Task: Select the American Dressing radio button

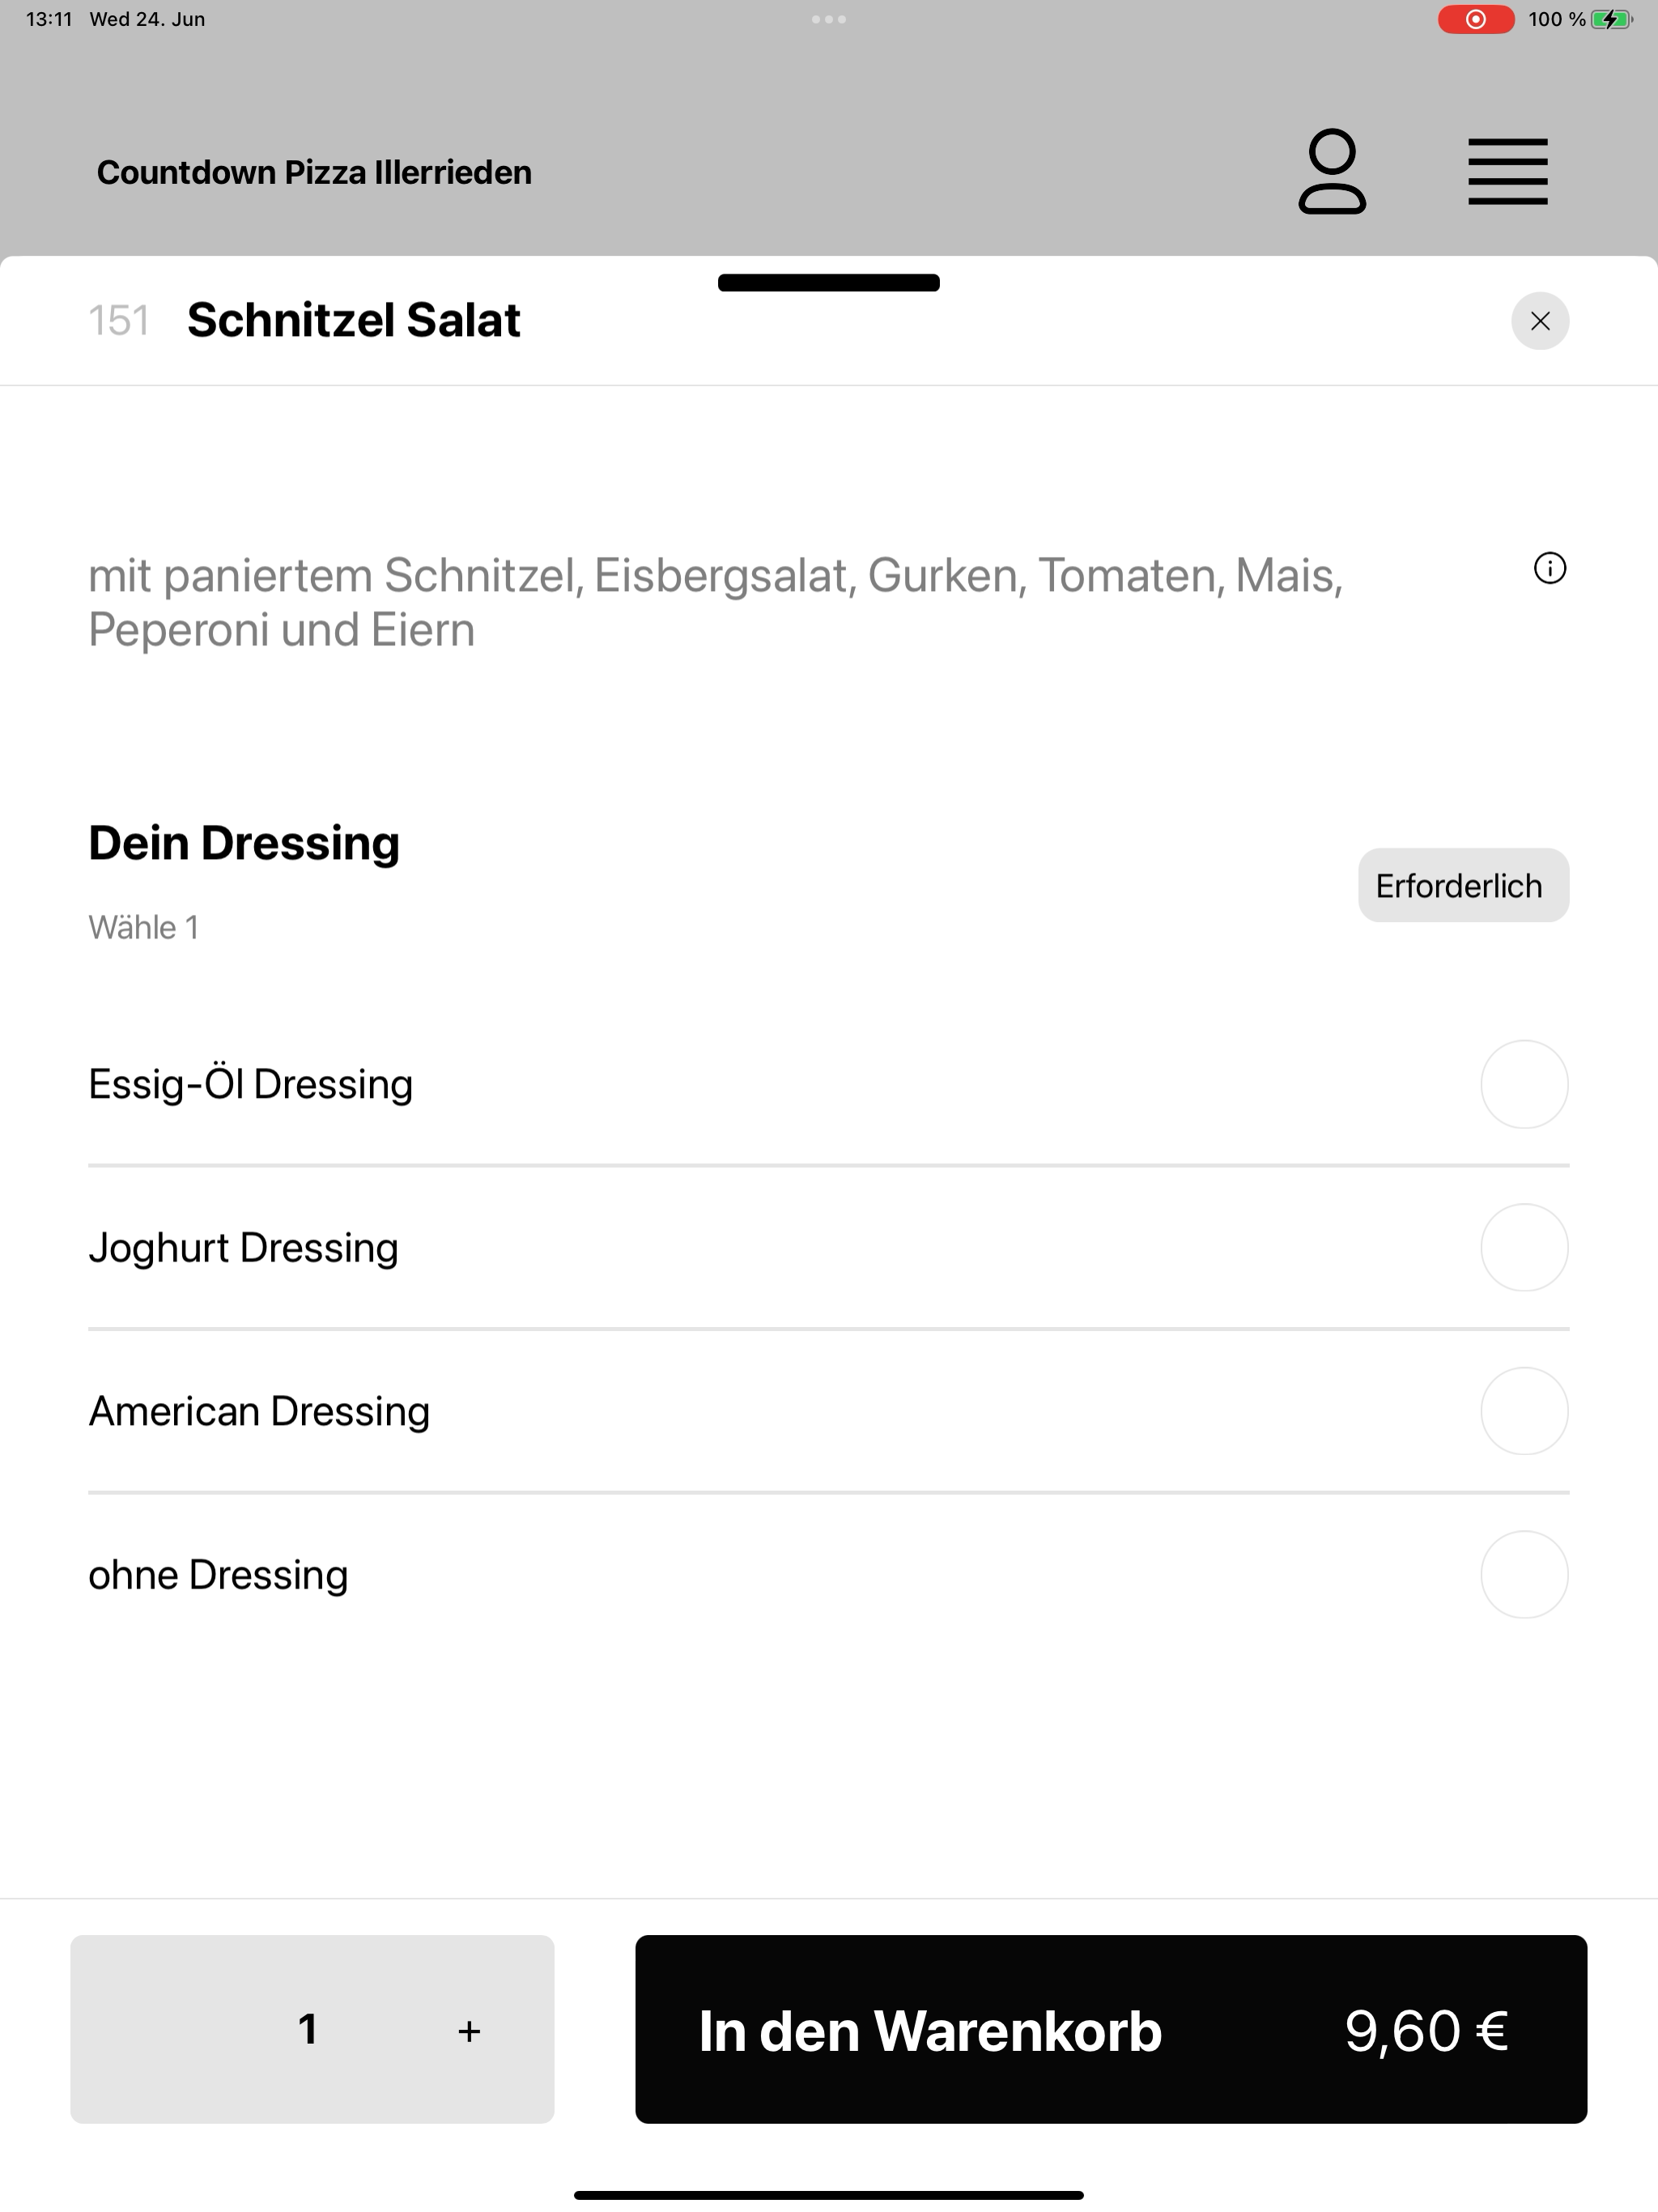Action: coord(1524,1411)
